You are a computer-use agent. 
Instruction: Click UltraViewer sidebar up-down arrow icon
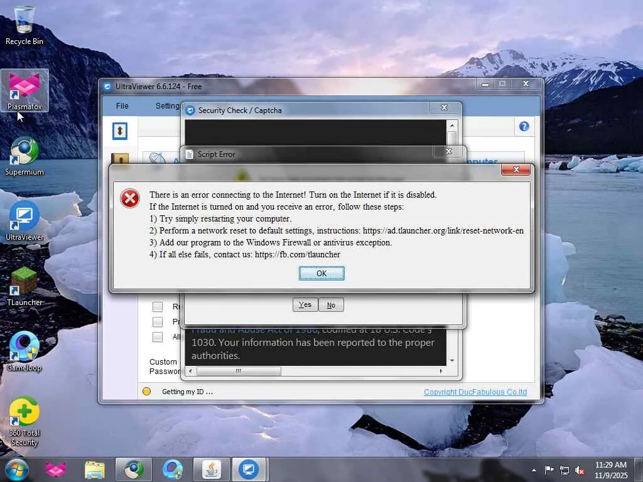pos(120,131)
